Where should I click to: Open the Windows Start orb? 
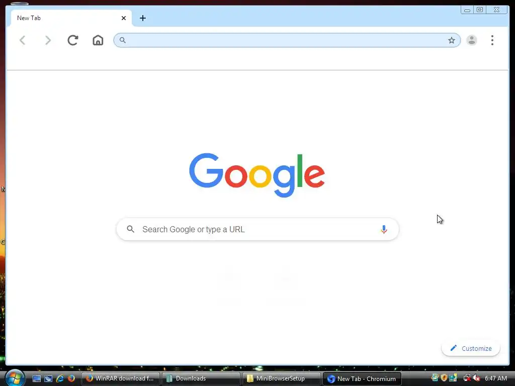[14, 378]
